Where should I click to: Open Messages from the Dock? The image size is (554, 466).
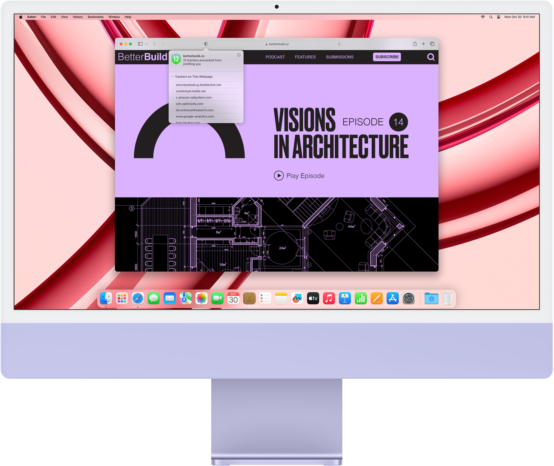[x=154, y=299]
